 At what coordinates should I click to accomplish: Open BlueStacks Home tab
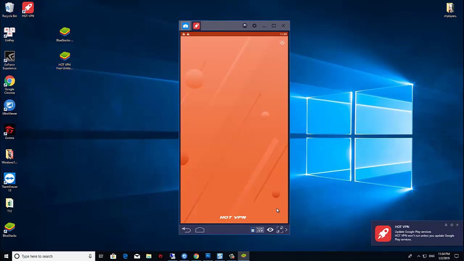click(x=186, y=26)
